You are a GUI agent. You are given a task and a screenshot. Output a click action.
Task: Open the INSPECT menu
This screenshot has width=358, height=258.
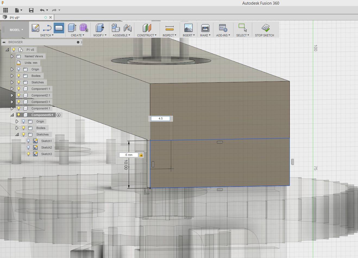pyautogui.click(x=169, y=35)
